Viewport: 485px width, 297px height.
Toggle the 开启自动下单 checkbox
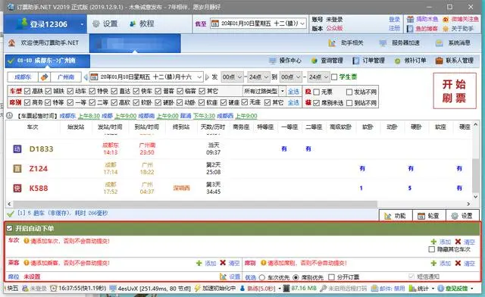(x=9, y=228)
